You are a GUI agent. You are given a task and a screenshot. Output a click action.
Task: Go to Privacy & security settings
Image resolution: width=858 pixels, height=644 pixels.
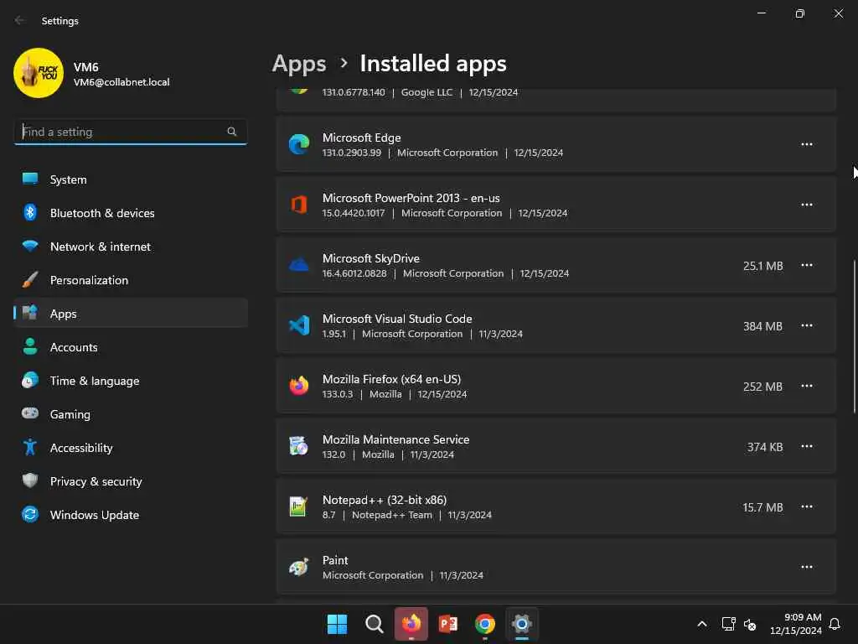[x=96, y=481]
